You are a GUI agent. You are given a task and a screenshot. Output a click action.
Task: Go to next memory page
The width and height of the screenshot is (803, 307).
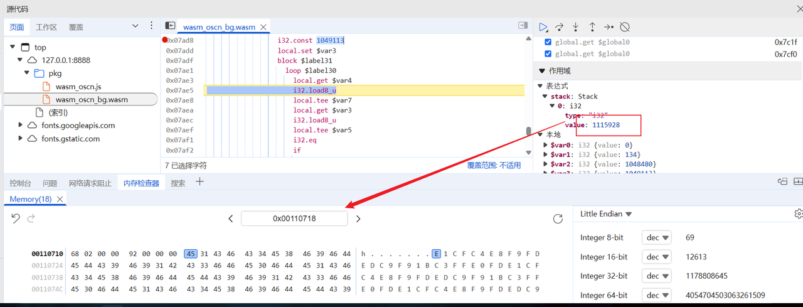click(358, 218)
